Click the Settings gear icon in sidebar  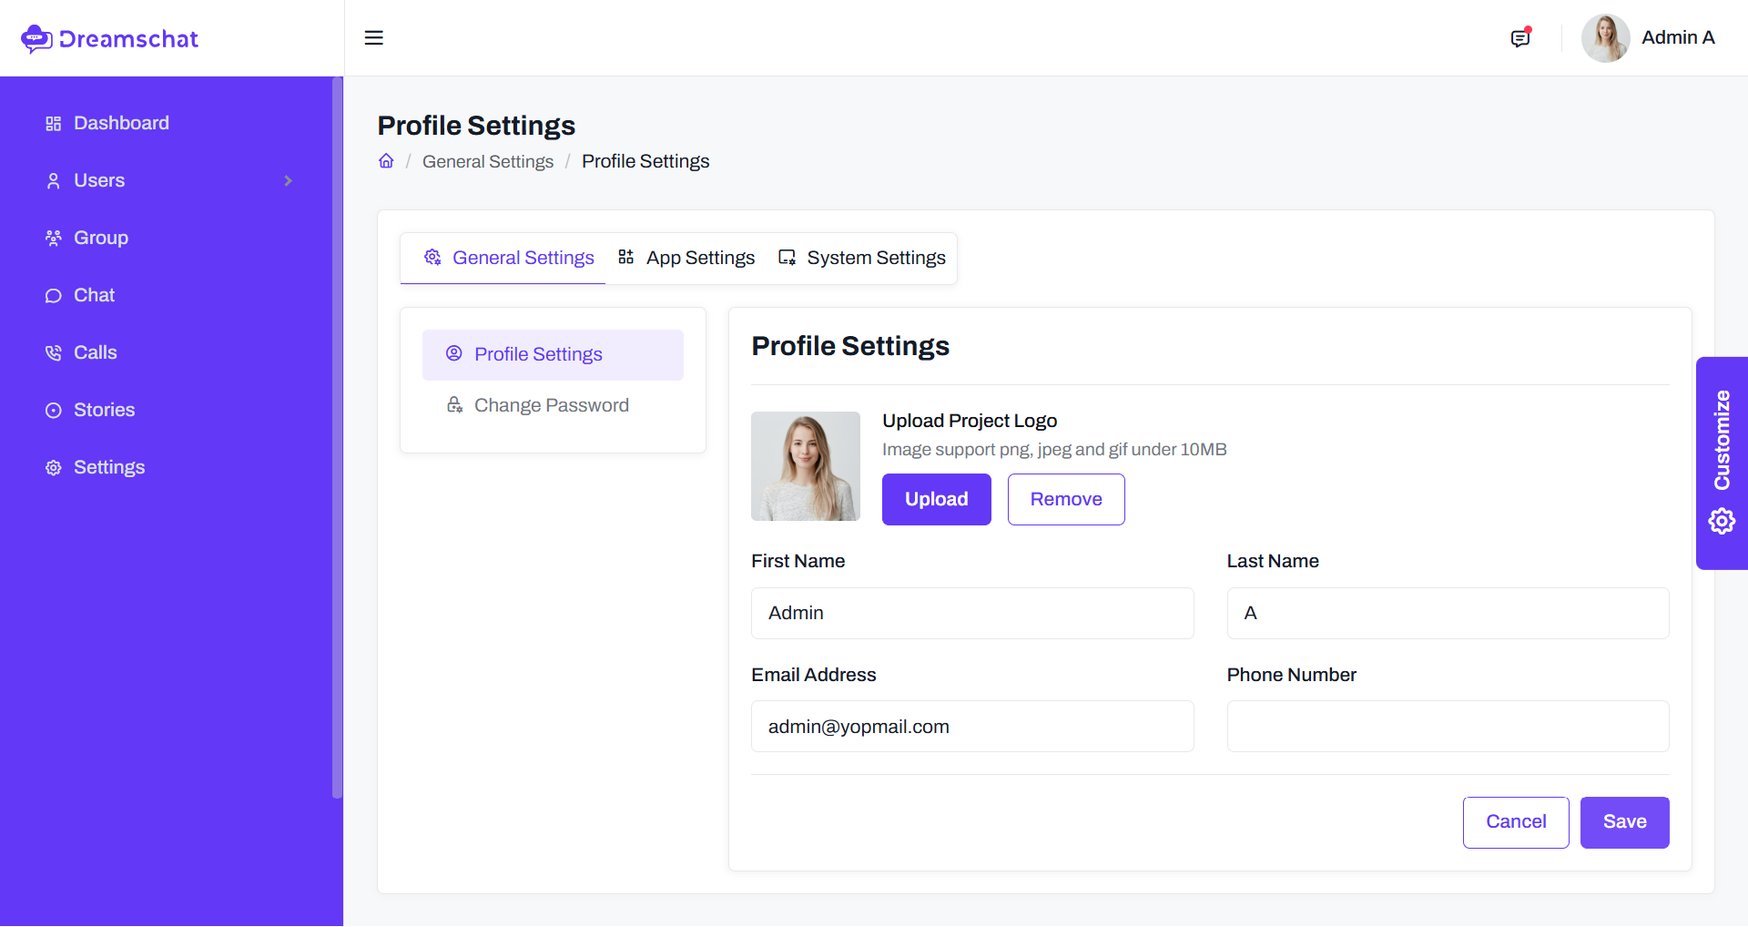(x=54, y=468)
